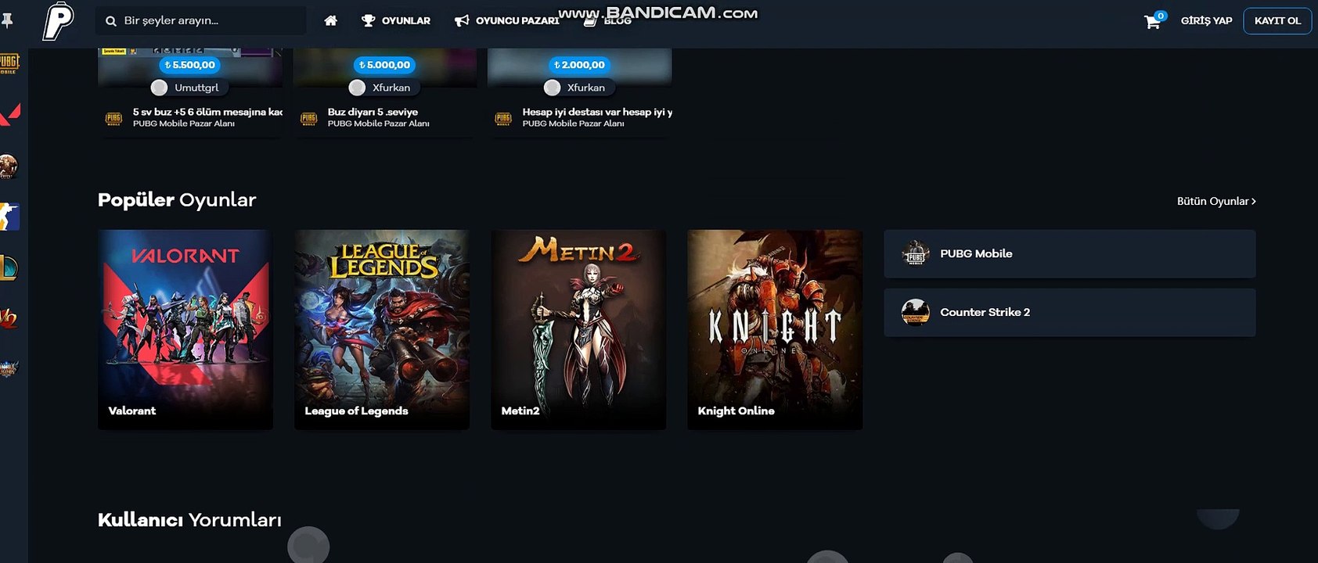Open PUBG Mobile from the sidebar icon
The image size is (1318, 563).
[x=9, y=63]
